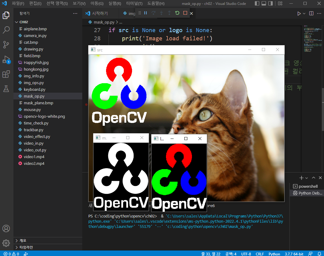This screenshot has height=256, width=324.
Task: Open the 파일(F) menu
Action: (18, 3)
